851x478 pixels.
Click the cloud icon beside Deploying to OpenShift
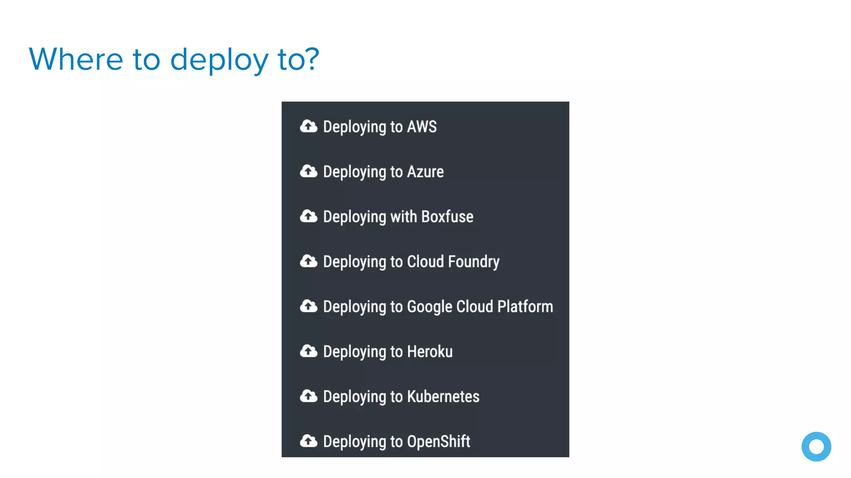coord(308,441)
